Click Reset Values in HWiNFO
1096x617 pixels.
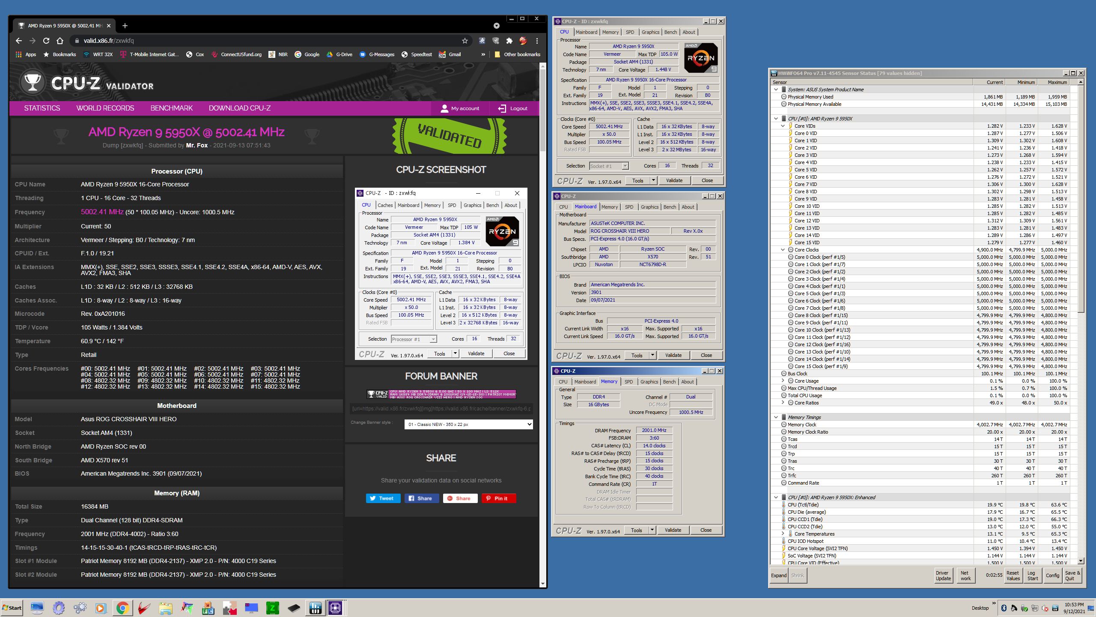[1013, 575]
